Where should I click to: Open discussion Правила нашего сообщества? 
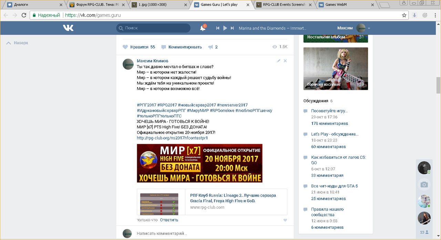click(327, 212)
